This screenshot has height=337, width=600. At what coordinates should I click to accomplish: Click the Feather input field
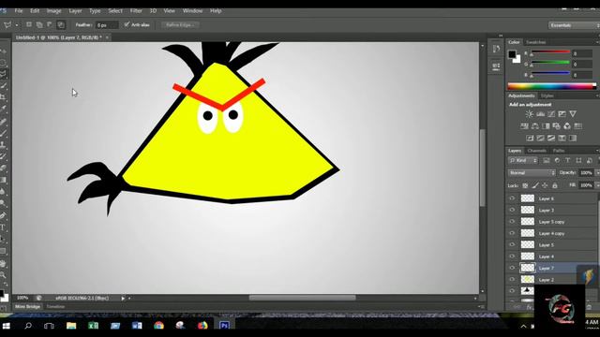106,25
